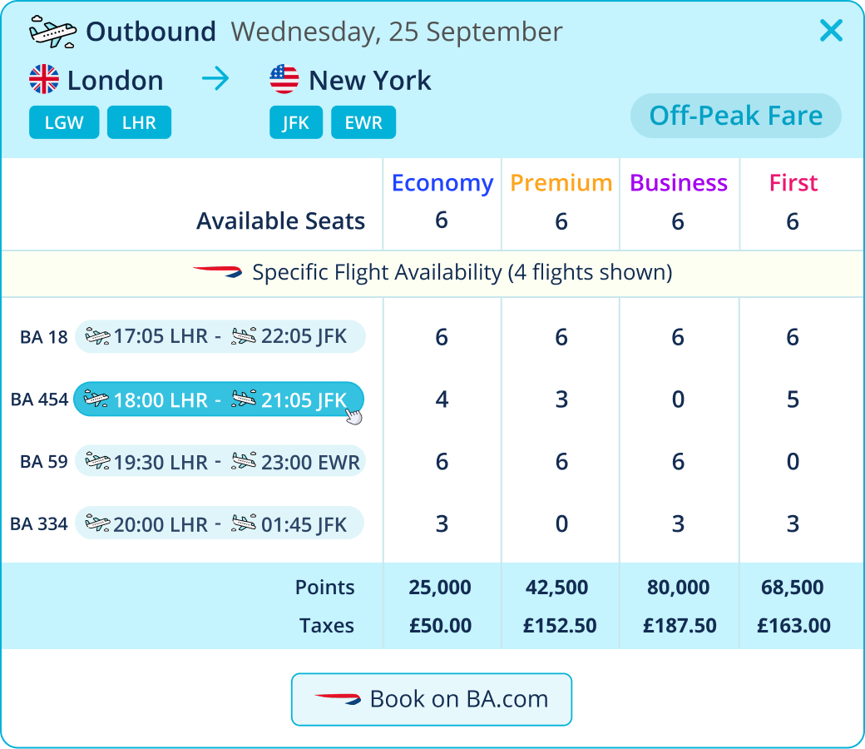This screenshot has width=865, height=749.
Task: Select flight BA 59 to EWR
Action: pyautogui.click(x=220, y=462)
